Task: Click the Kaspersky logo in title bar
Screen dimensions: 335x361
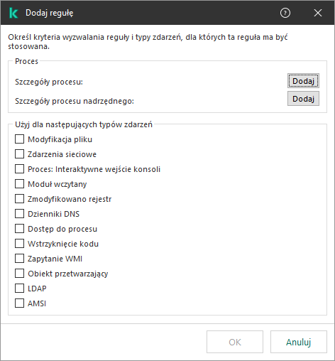Action: pos(13,13)
